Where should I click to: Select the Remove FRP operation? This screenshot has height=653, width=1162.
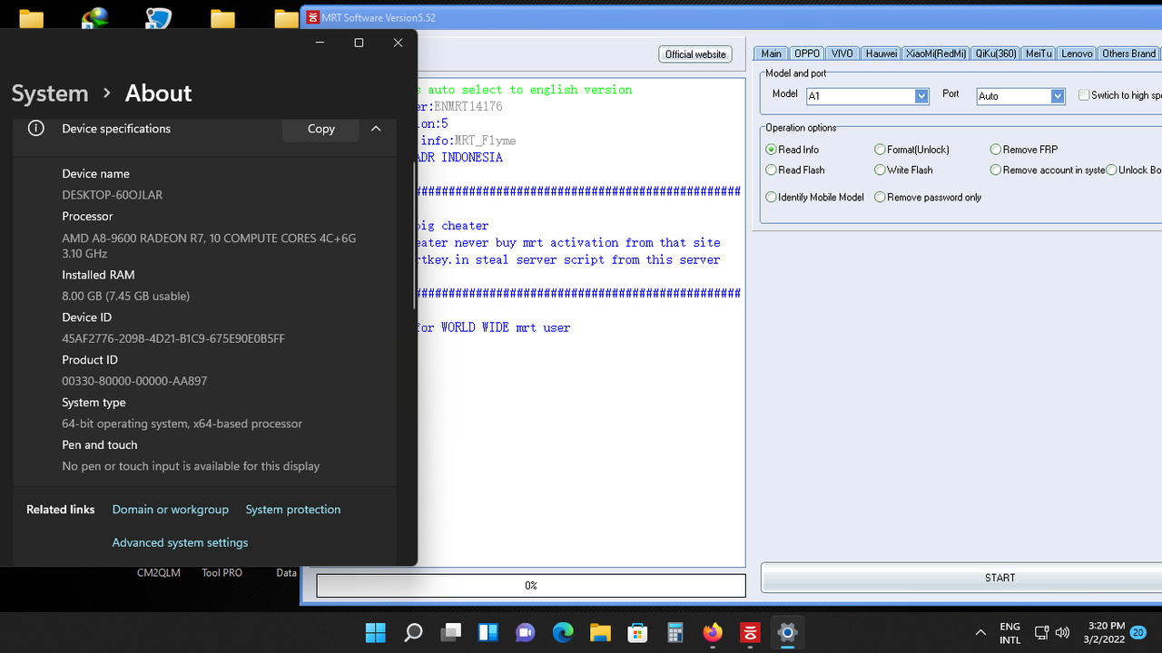point(996,149)
